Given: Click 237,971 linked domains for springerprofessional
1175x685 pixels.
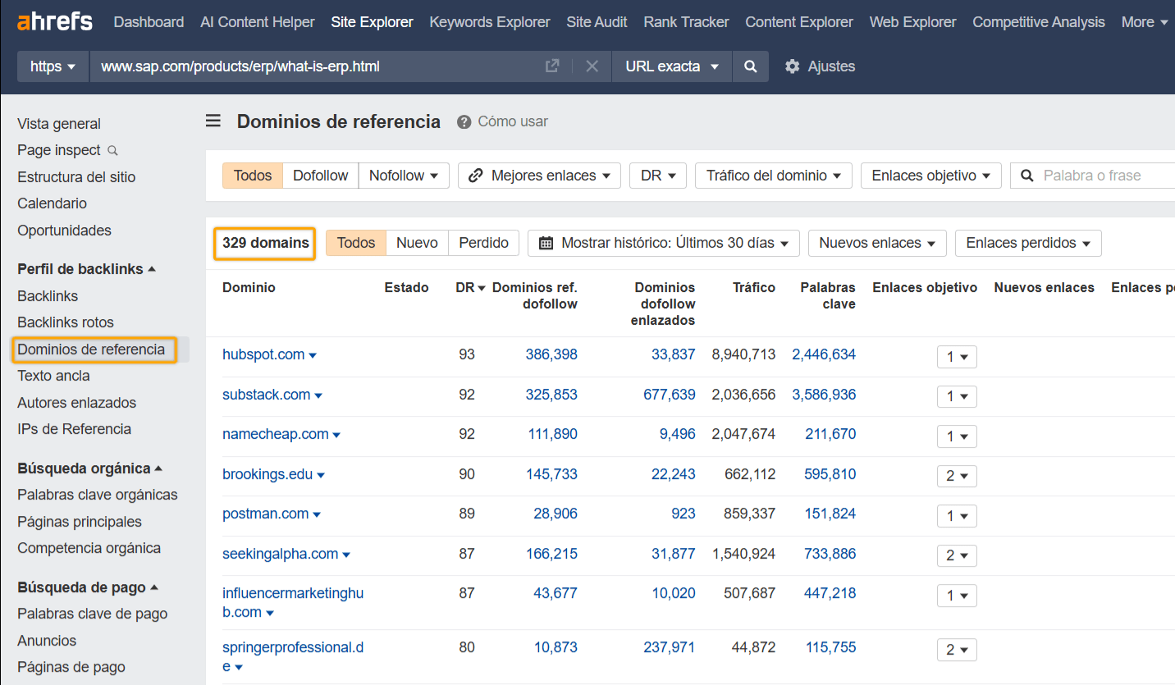Looking at the screenshot, I should (x=670, y=647).
